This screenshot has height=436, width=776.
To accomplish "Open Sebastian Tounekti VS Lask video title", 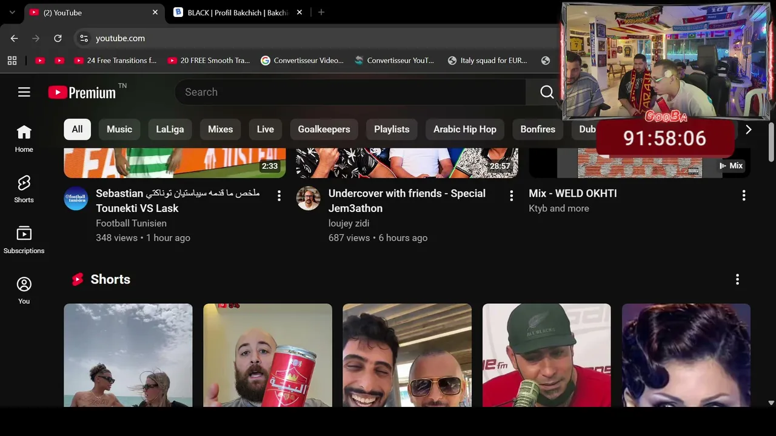I will pyautogui.click(x=178, y=200).
